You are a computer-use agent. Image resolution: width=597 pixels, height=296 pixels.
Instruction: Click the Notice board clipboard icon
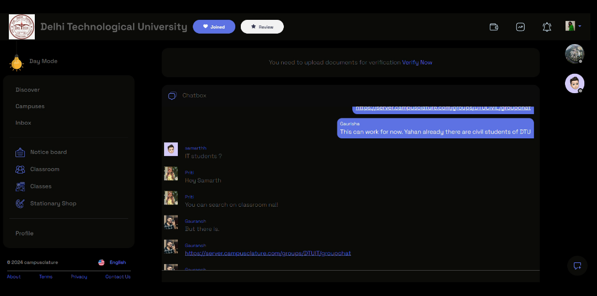pyautogui.click(x=20, y=152)
